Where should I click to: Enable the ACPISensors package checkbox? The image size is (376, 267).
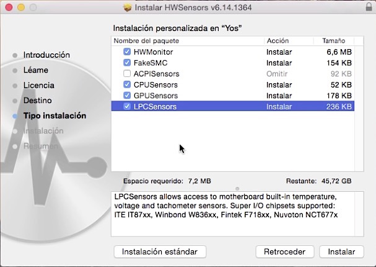click(x=127, y=73)
